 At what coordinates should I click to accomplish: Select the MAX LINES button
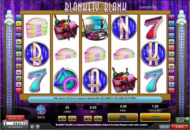tap(123, 118)
